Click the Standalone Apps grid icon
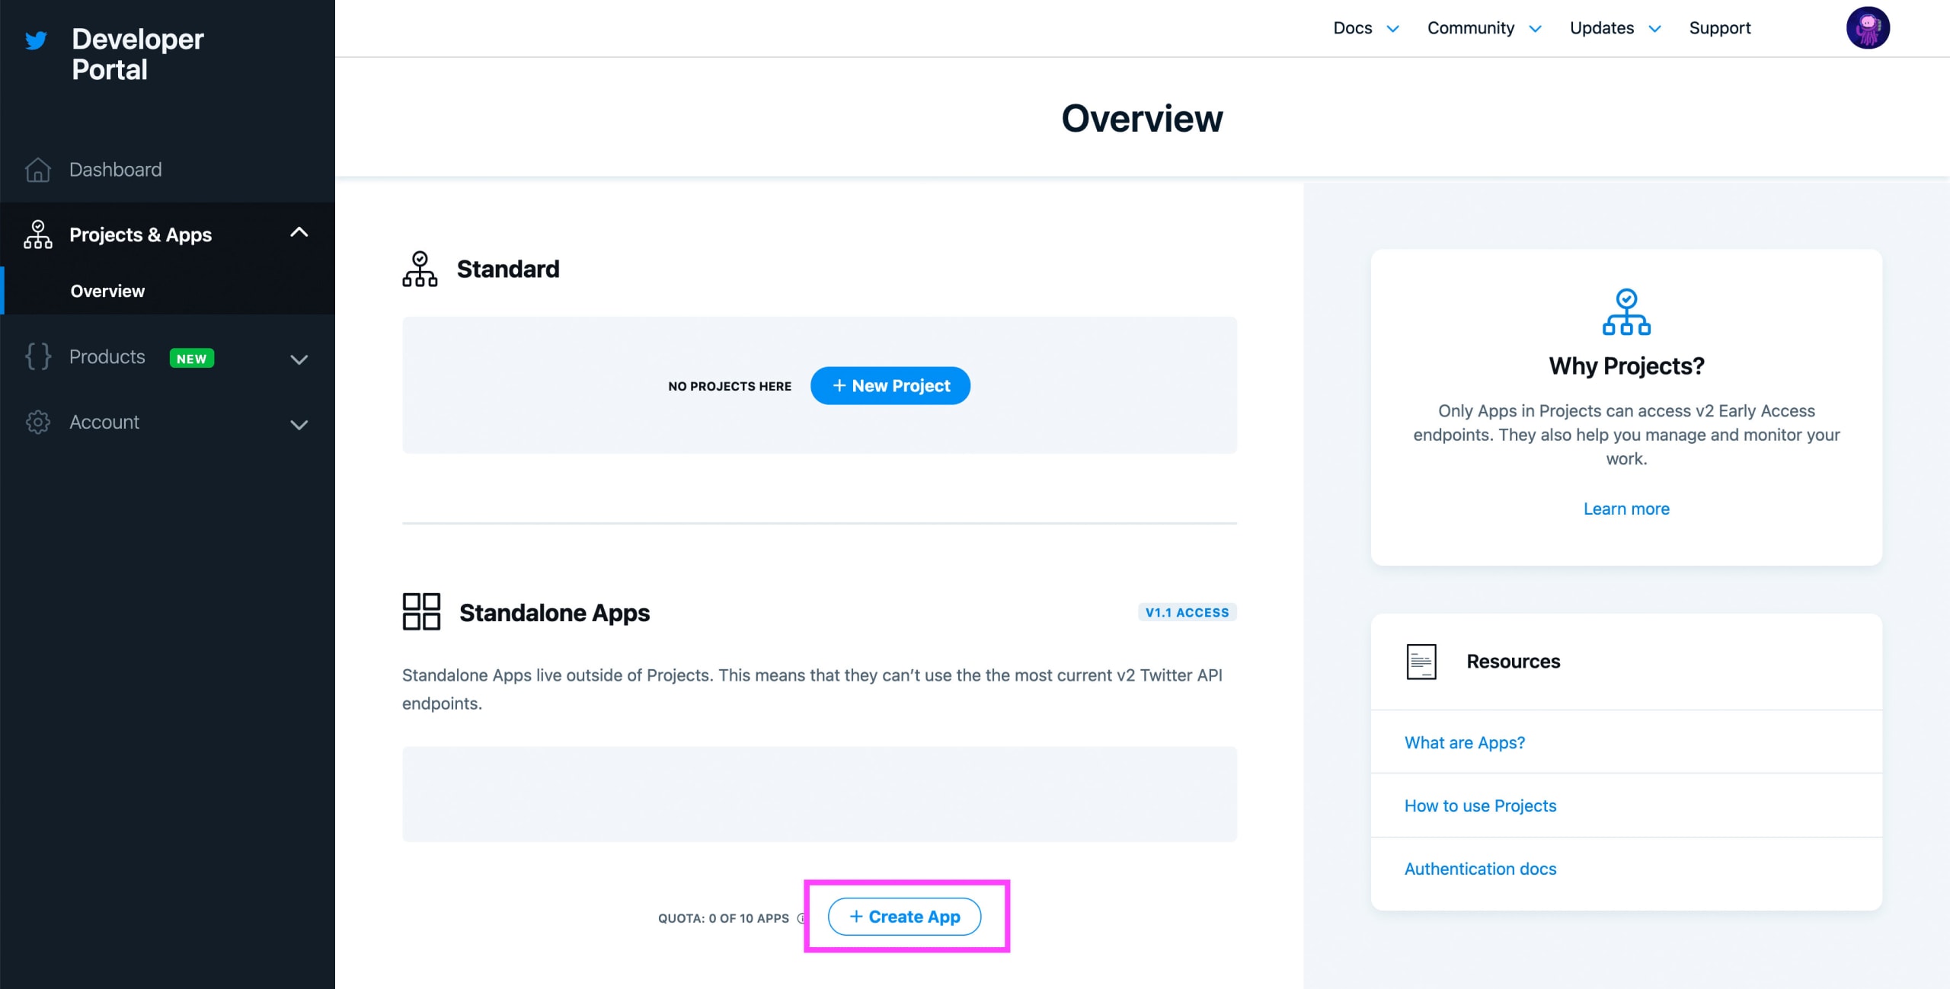Image resolution: width=1950 pixels, height=989 pixels. coord(421,611)
